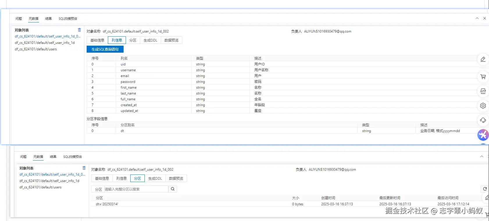Screen dimensions: 489x221
Task: Switch to 结果 tab in upper panel
Action: pos(49,19)
